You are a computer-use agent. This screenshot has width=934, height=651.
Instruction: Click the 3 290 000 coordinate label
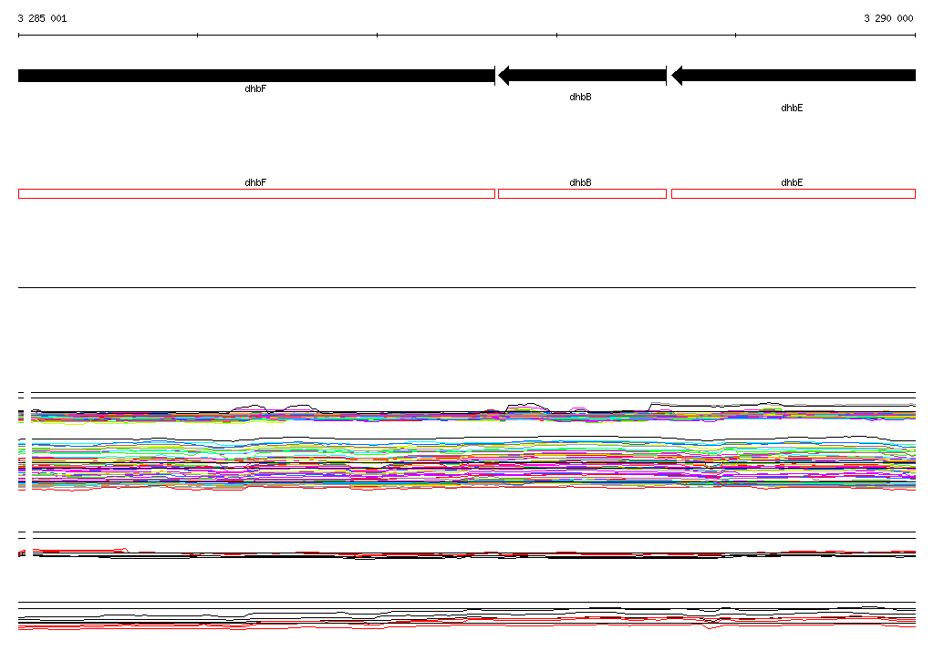tap(888, 18)
